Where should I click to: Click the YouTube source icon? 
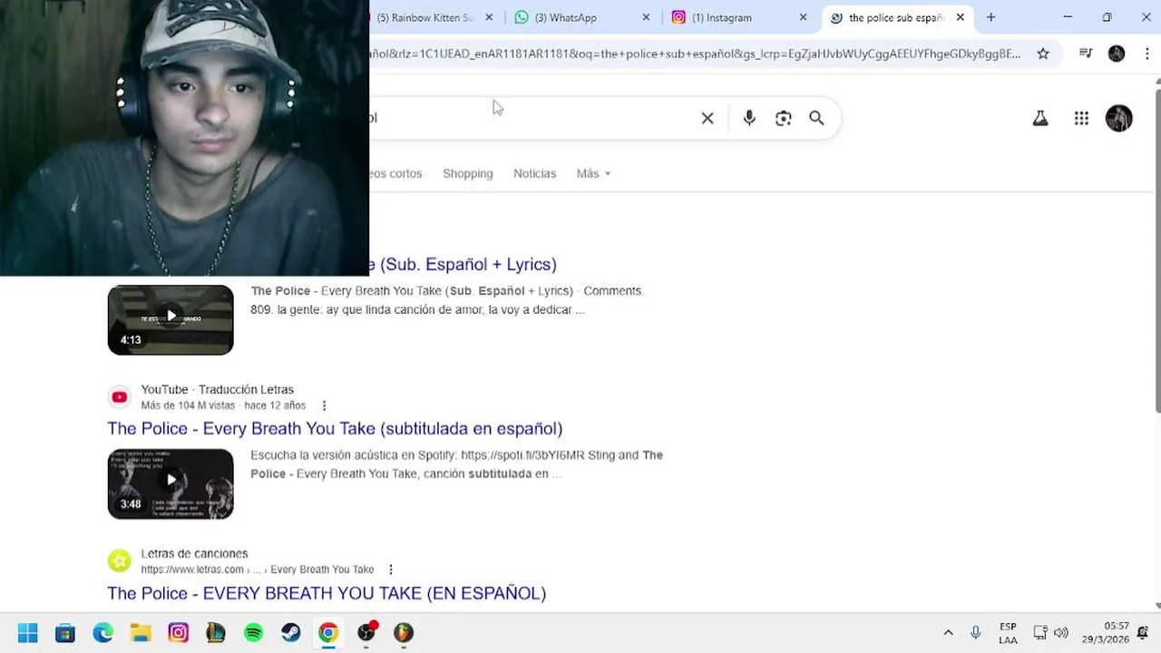(119, 396)
